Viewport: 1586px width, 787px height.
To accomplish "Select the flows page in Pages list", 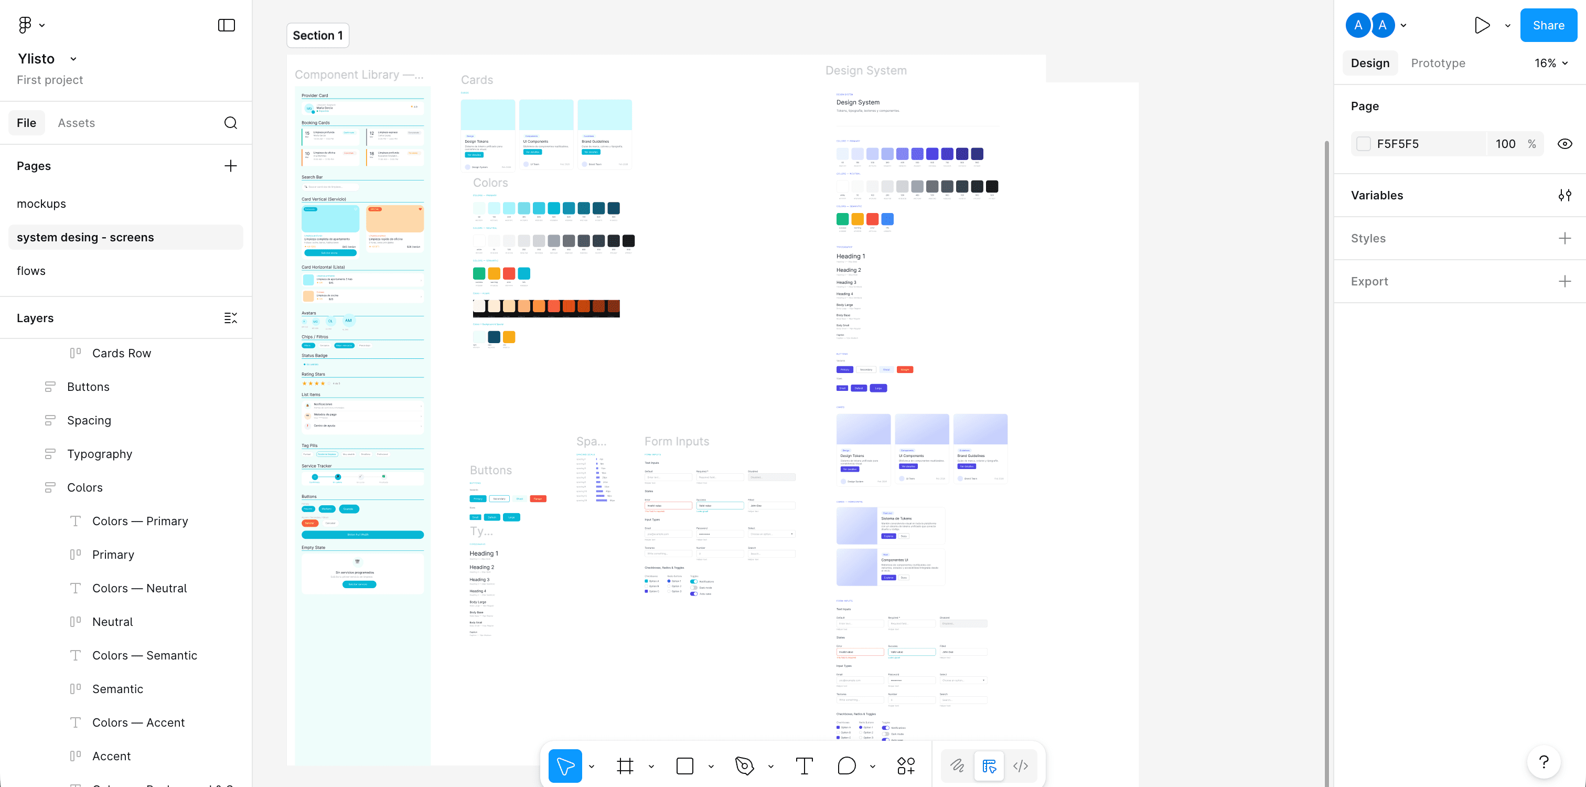I will point(31,270).
